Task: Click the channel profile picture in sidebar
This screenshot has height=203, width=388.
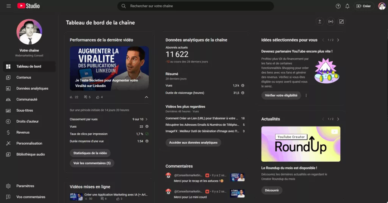Action: tap(29, 32)
